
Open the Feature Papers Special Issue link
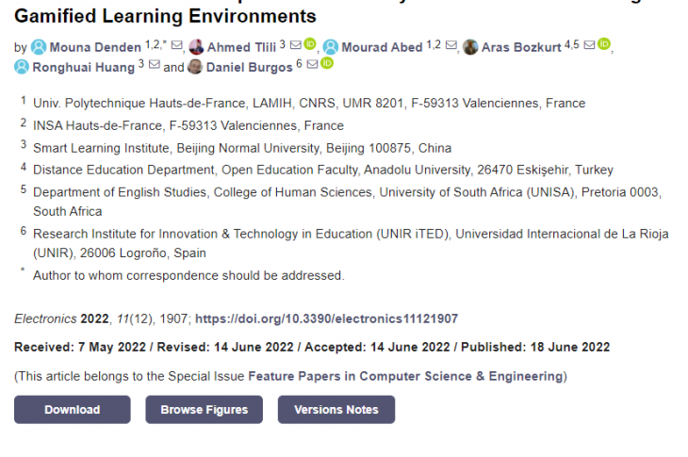pos(405,377)
